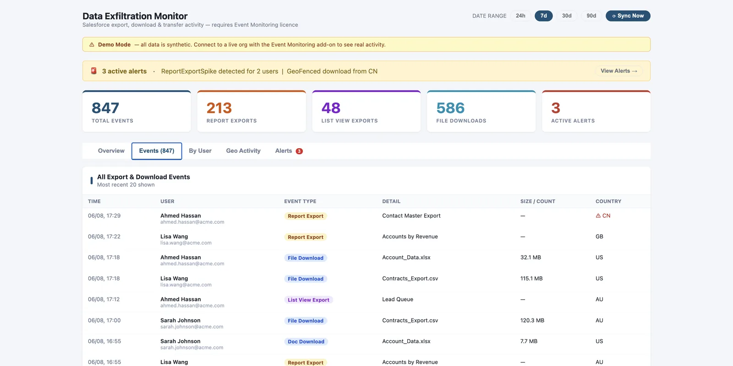Click File Download tag for Account_Data.xlsx 32.1 MB
The width and height of the screenshot is (733, 366).
[306, 258]
